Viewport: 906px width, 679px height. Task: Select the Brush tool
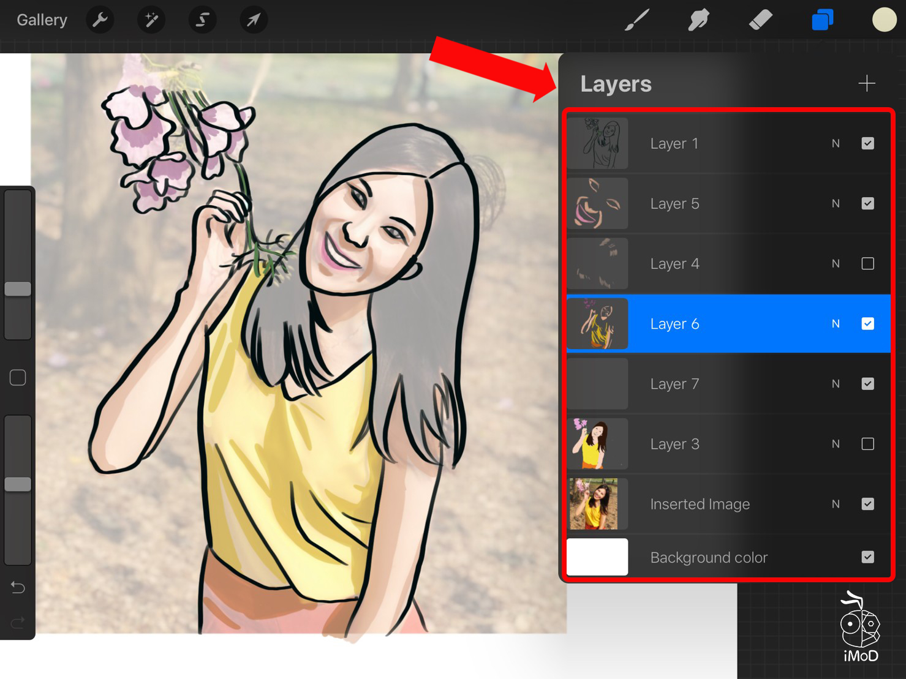(637, 20)
